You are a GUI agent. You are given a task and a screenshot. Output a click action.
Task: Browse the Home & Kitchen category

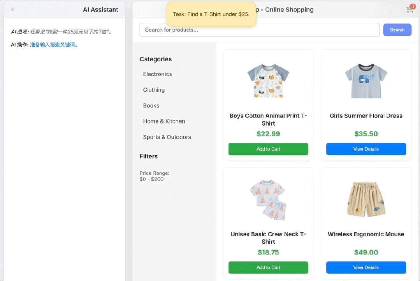[x=164, y=121]
